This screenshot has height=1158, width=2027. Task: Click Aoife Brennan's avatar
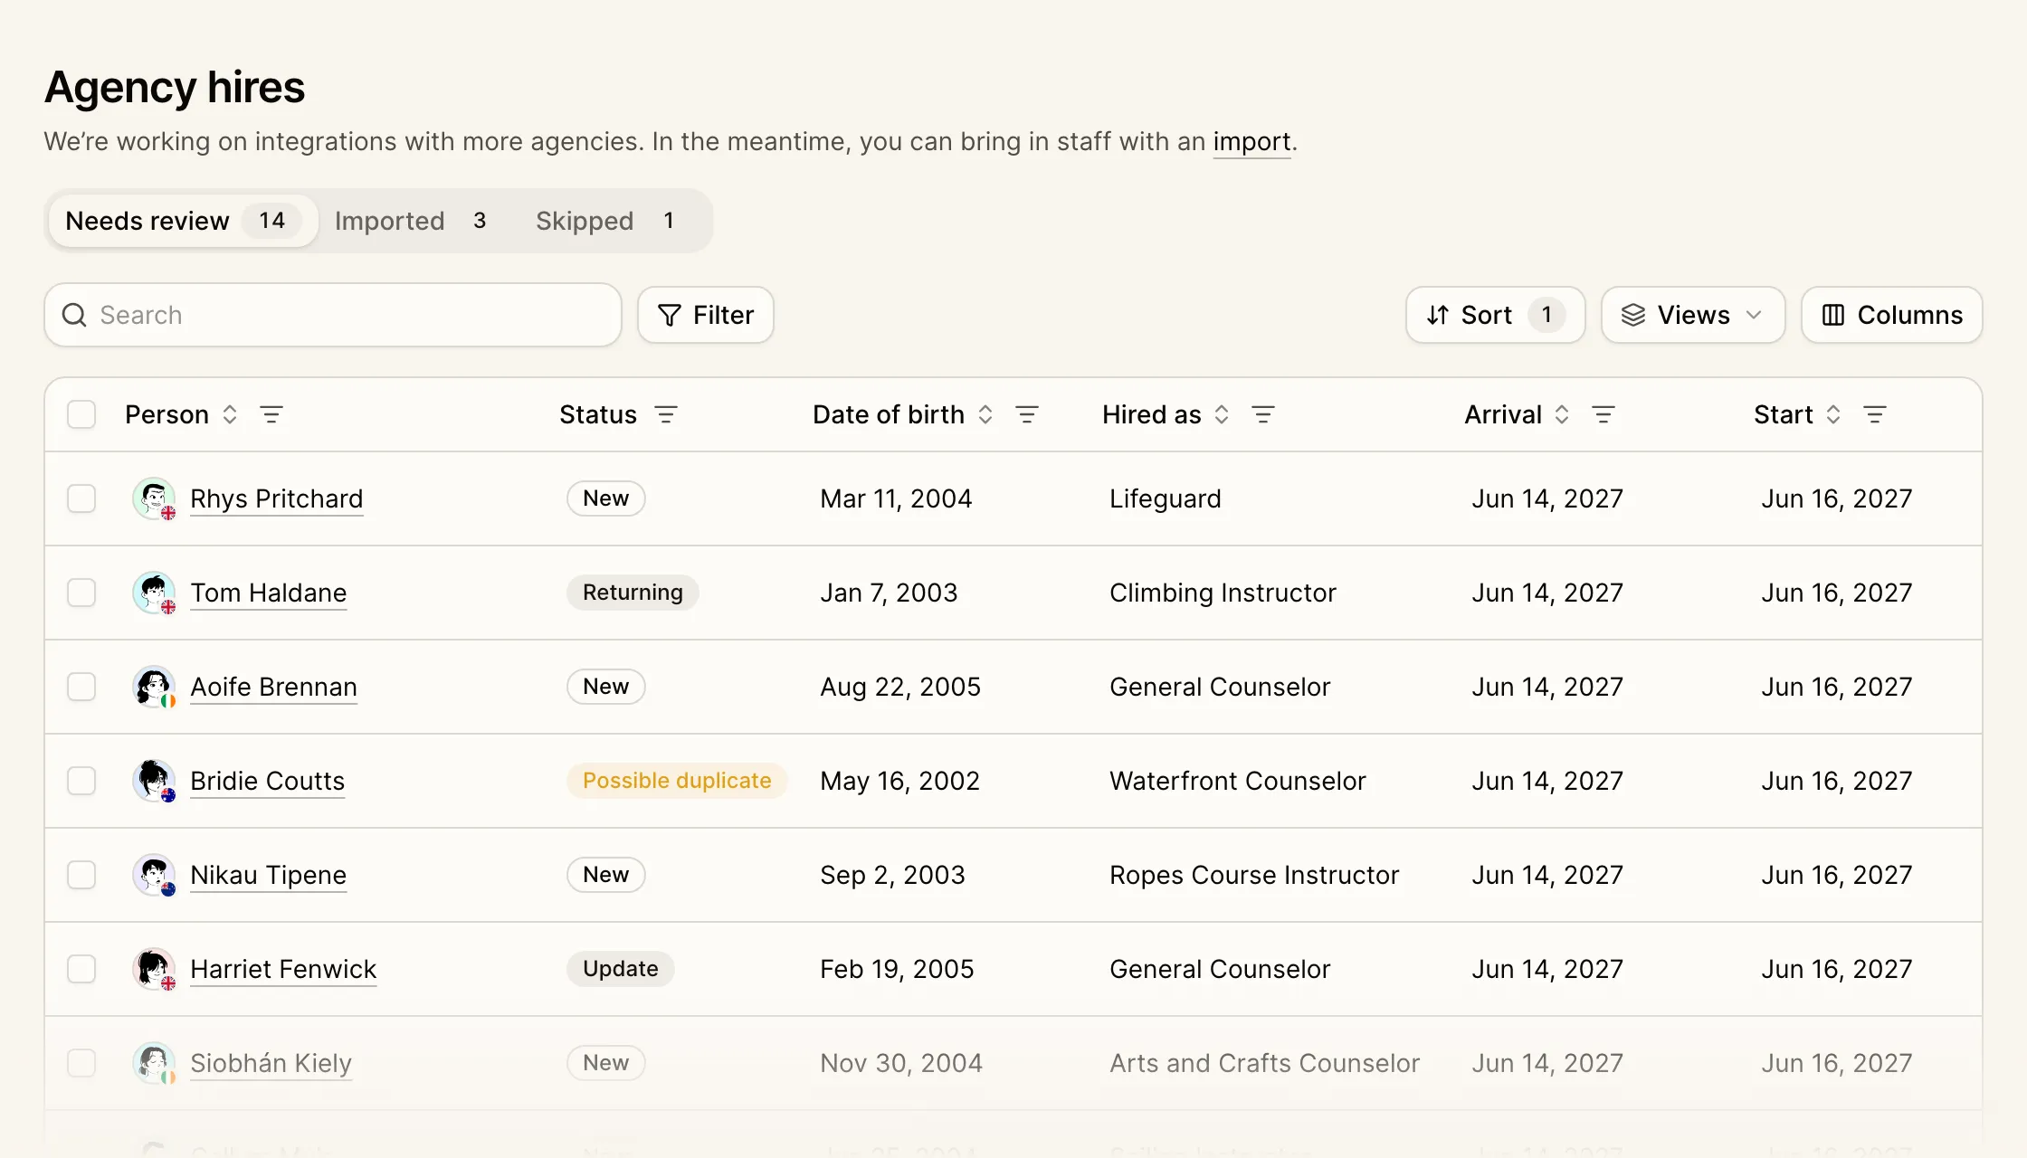(x=154, y=687)
